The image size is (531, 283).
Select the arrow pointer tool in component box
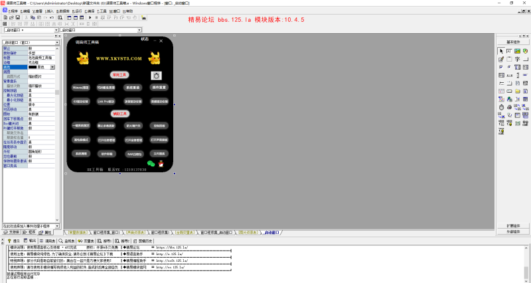click(x=501, y=52)
